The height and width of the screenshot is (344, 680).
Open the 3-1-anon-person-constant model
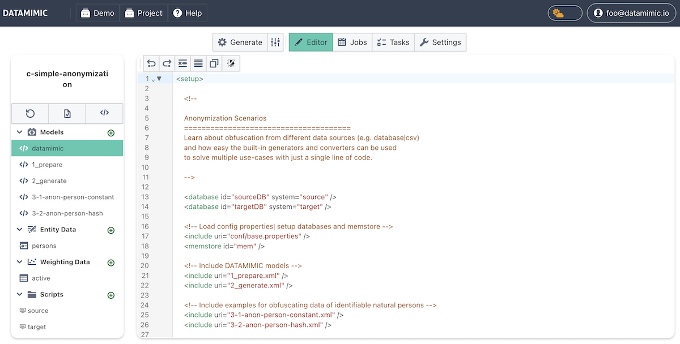pyautogui.click(x=67, y=197)
